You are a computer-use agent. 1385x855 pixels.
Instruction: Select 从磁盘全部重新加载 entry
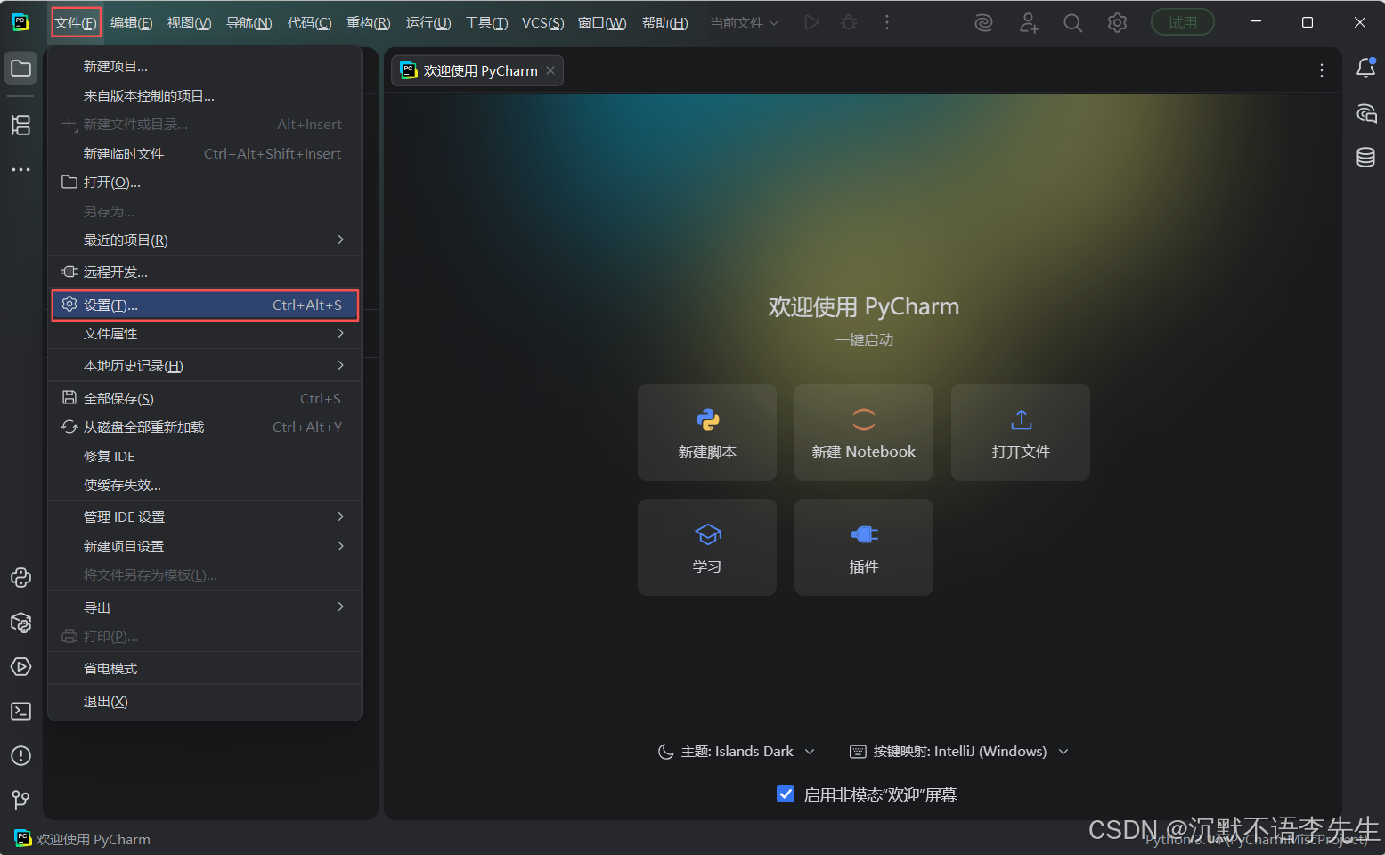pyautogui.click(x=205, y=427)
